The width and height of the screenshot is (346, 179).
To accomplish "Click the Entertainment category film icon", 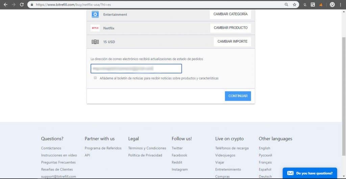I will pyautogui.click(x=95, y=14).
